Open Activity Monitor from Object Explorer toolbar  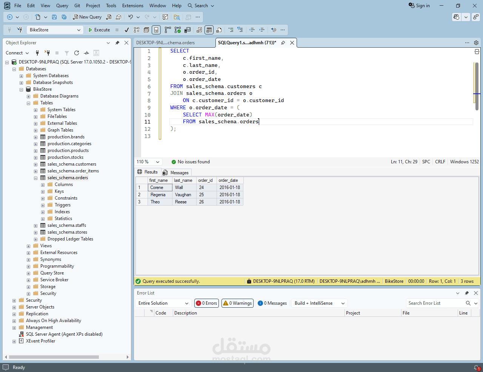(x=86, y=53)
